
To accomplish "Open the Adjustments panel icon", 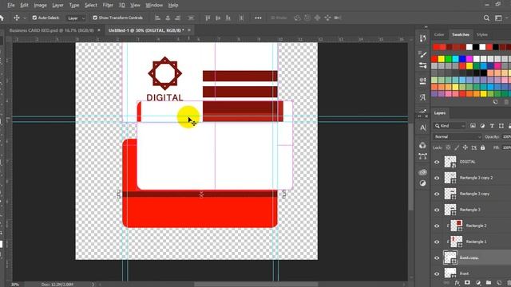I will click(422, 183).
